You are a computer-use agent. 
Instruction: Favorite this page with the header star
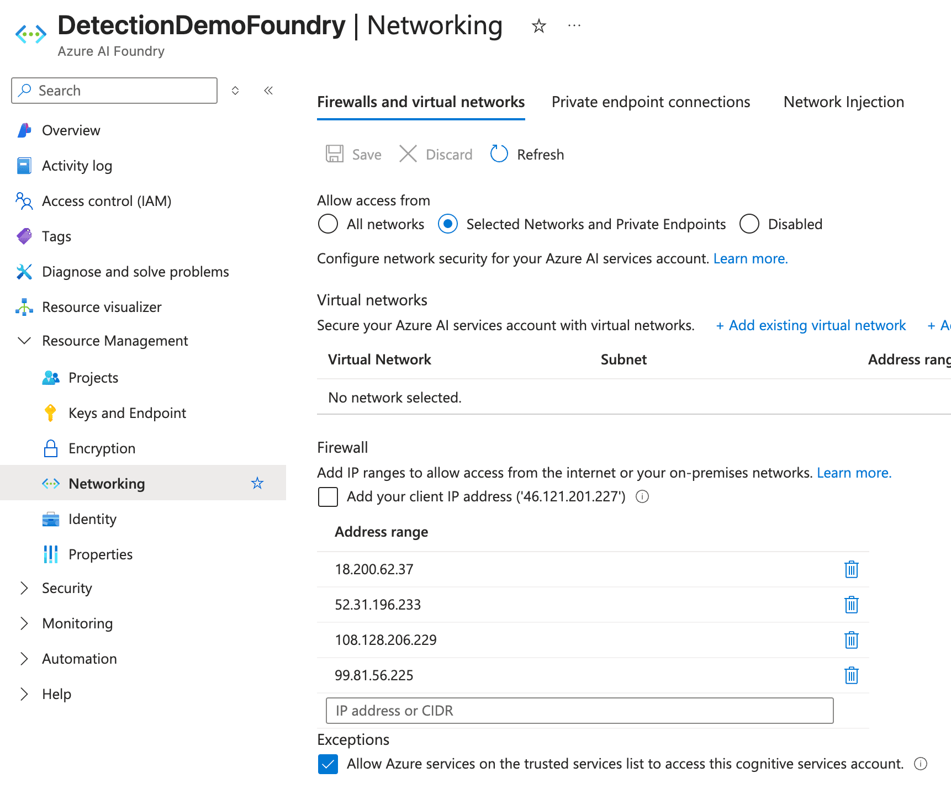[539, 26]
